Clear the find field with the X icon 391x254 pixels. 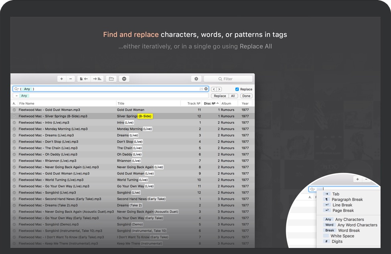[x=206, y=89]
